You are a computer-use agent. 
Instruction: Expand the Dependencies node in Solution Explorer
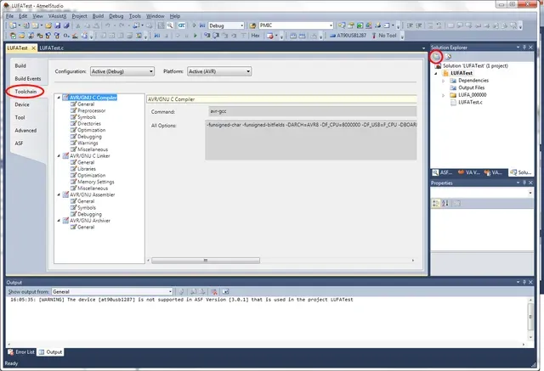click(x=443, y=81)
